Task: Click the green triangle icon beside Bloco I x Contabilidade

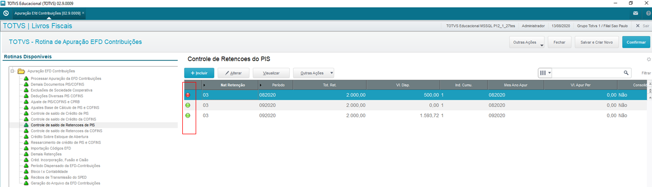Action: pyautogui.click(x=27, y=172)
